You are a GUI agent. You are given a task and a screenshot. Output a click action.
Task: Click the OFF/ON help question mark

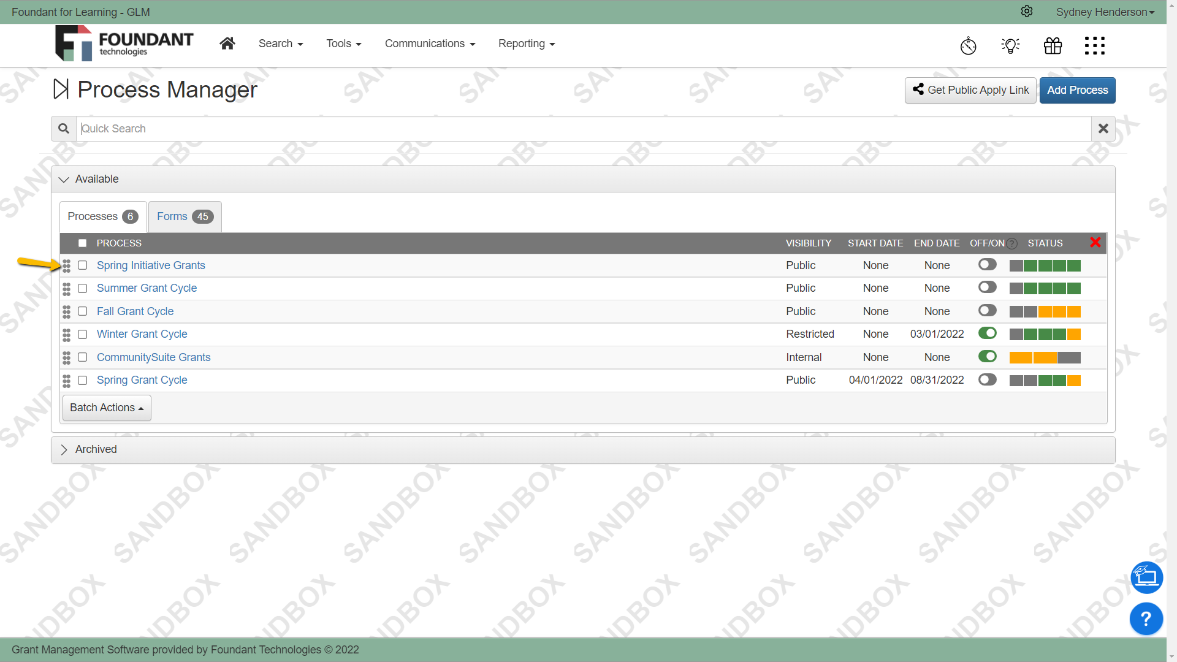1012,244
